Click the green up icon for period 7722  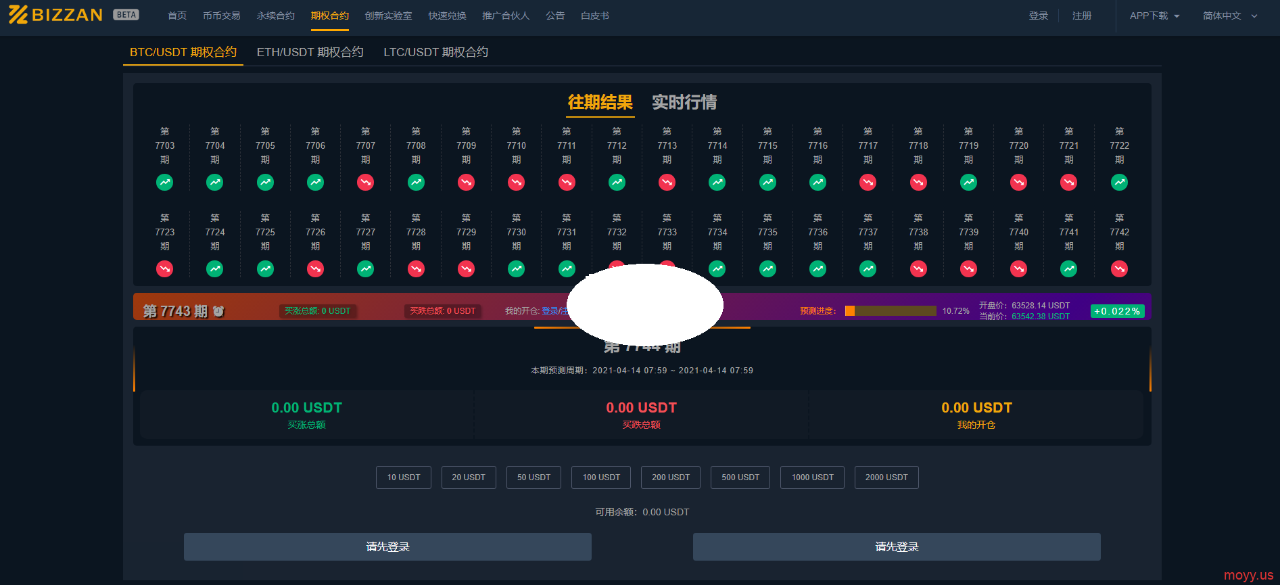1119,182
